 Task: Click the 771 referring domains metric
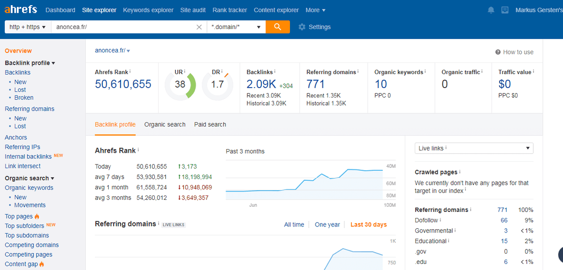[316, 84]
